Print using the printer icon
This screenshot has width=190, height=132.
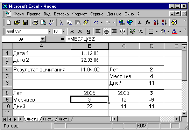coord(35,22)
